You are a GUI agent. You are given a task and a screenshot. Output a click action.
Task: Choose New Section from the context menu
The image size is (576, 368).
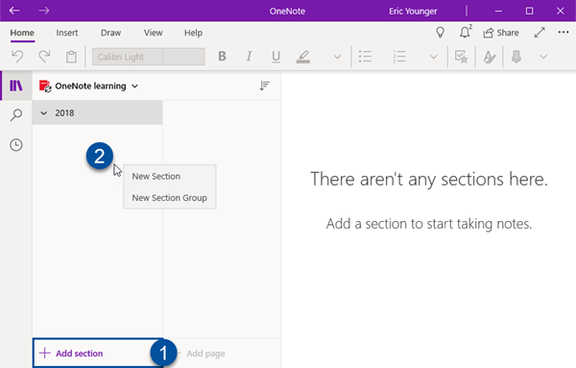169,177
